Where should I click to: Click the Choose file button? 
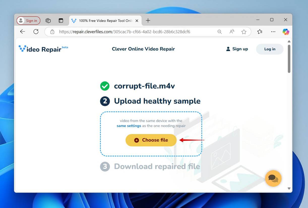click(151, 140)
